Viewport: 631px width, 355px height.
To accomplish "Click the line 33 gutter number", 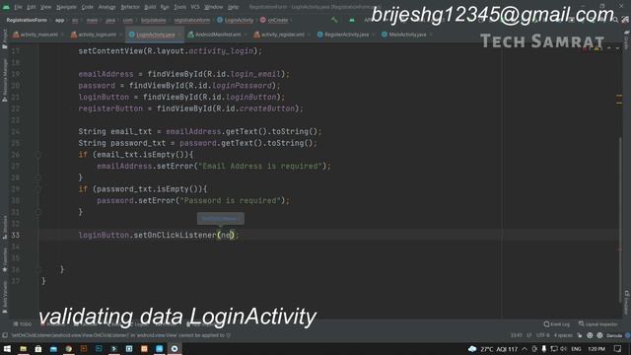I will pyautogui.click(x=16, y=235).
